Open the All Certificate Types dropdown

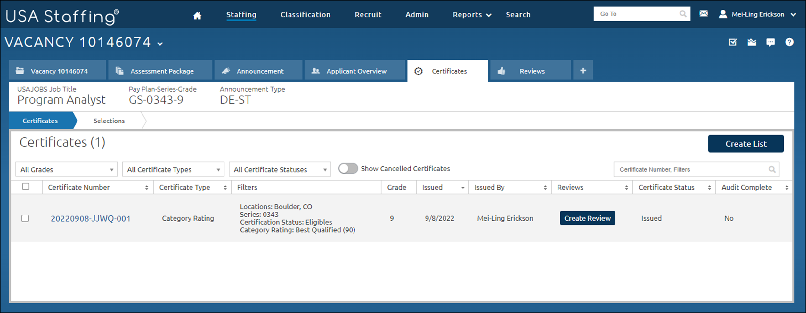coord(173,169)
